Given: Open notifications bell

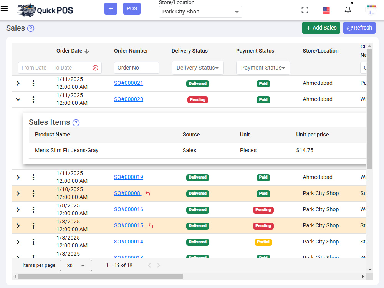Looking at the screenshot, I should pos(348,10).
